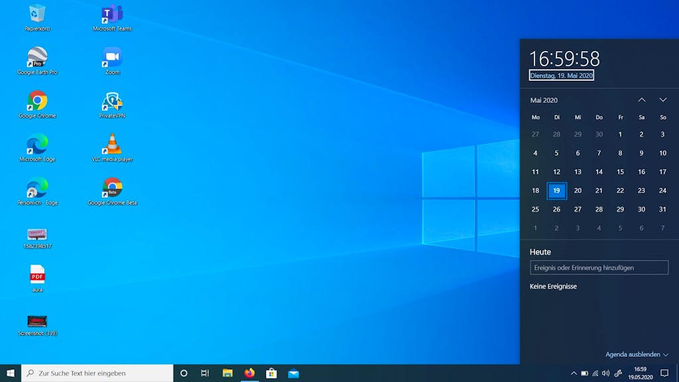
Task: Select the Microsoft Edge desktop icon
Action: pos(37,148)
